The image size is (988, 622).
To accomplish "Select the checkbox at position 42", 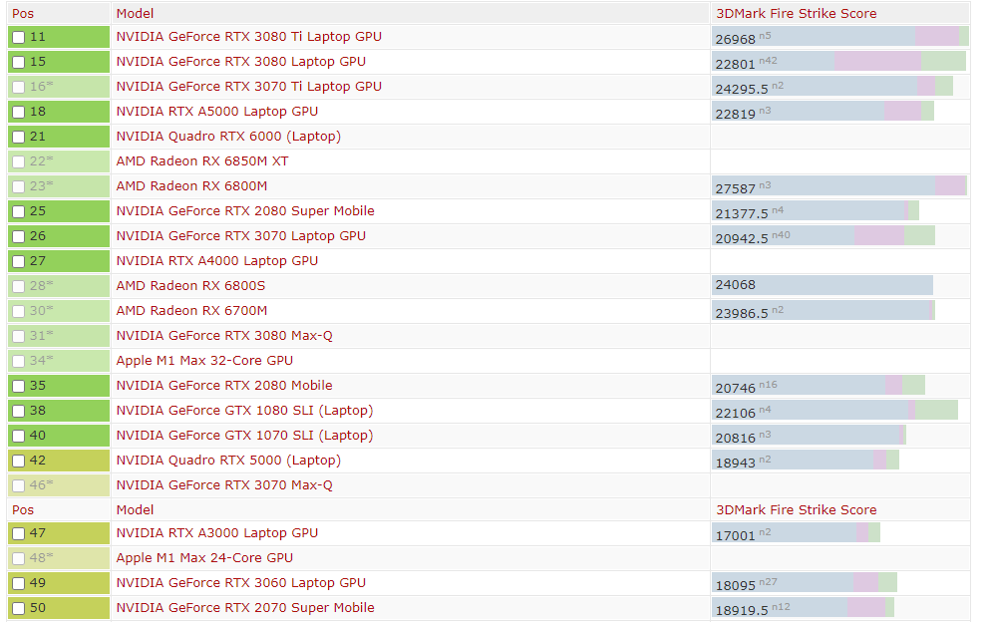I will point(19,461).
